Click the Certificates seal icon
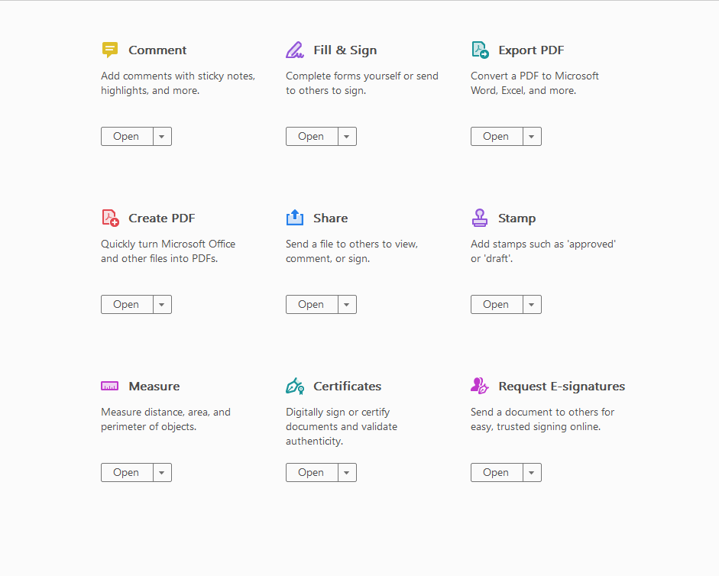Image resolution: width=719 pixels, height=576 pixels. click(x=295, y=386)
